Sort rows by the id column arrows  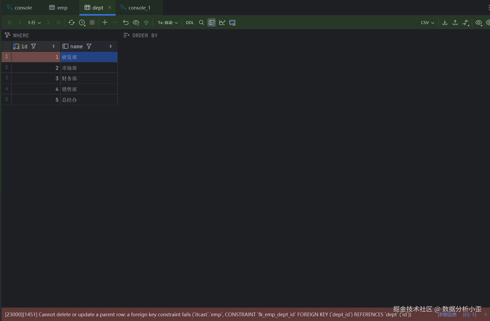54,46
